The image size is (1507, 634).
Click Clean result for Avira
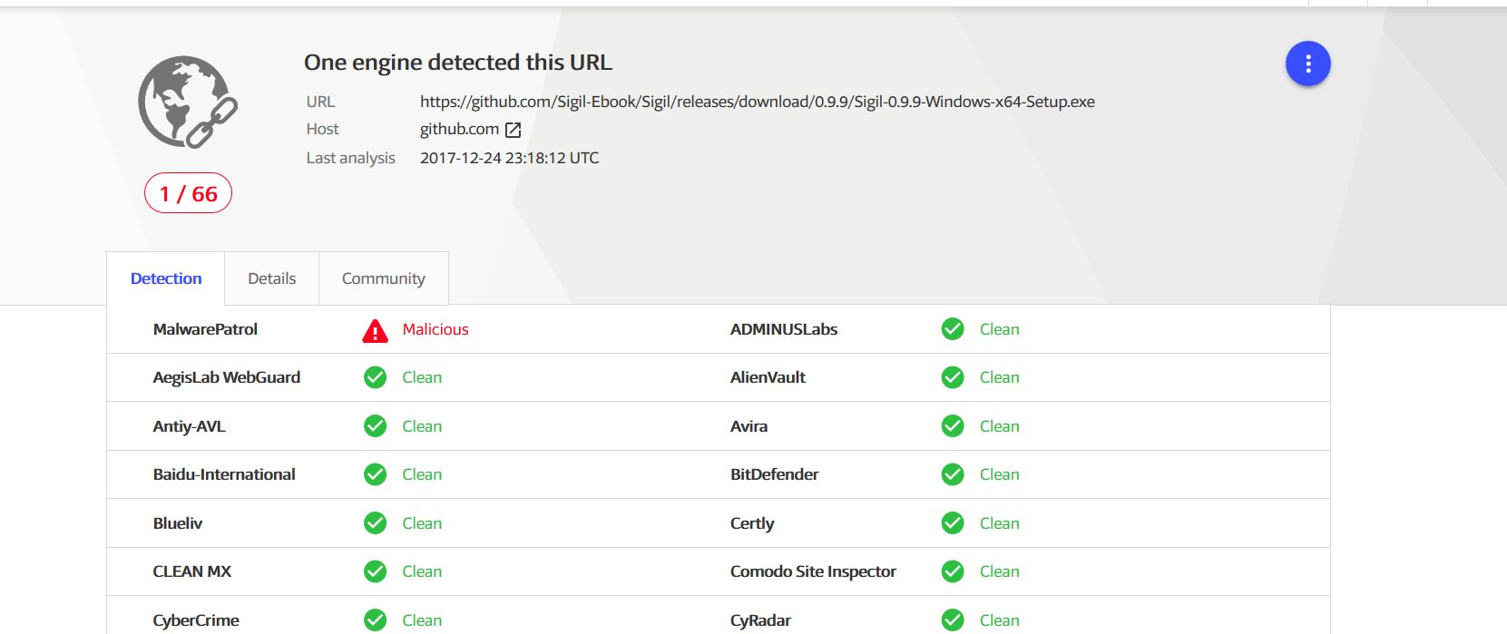coord(999,426)
